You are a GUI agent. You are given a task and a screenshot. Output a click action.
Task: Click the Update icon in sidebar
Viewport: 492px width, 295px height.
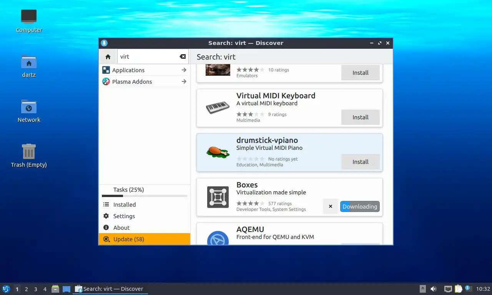[106, 239]
